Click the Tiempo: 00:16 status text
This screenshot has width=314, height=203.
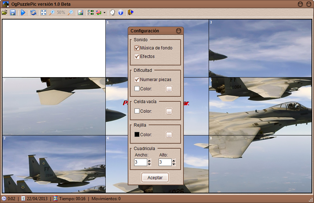(x=72, y=199)
